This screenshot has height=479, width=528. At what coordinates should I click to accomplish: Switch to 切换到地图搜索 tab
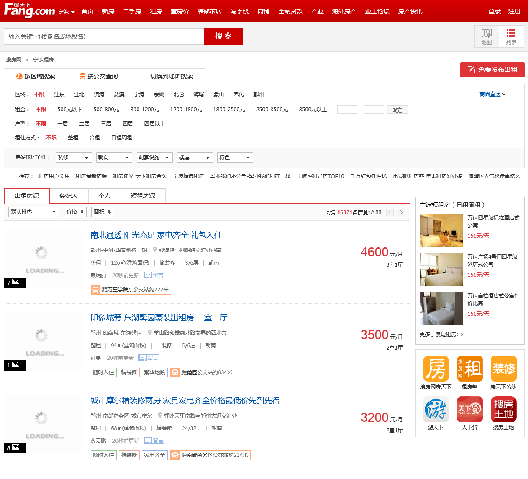coord(167,76)
